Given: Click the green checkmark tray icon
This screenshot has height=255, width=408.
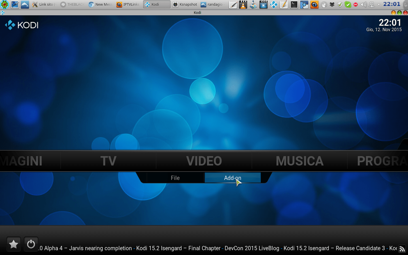Looking at the screenshot, I should pyautogui.click(x=348, y=5).
